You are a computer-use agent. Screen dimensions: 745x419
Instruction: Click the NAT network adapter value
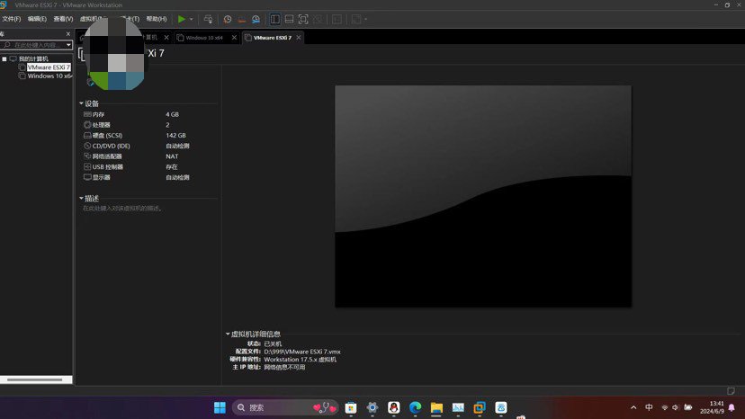coord(172,156)
